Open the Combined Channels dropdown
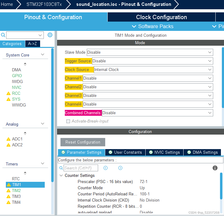Viewport: 224px width, 217px height. click(x=157, y=113)
